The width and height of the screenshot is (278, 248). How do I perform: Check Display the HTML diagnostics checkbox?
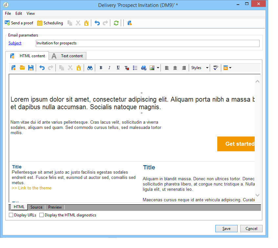point(41,215)
